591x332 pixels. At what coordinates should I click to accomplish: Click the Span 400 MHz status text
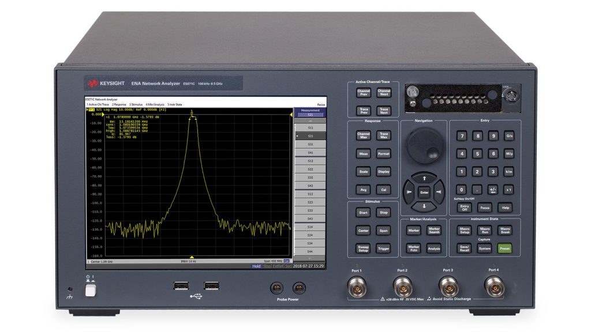point(273,261)
